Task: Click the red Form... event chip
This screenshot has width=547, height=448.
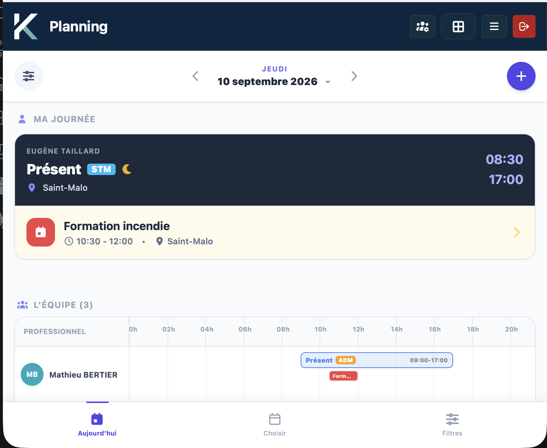Action: pyautogui.click(x=343, y=376)
